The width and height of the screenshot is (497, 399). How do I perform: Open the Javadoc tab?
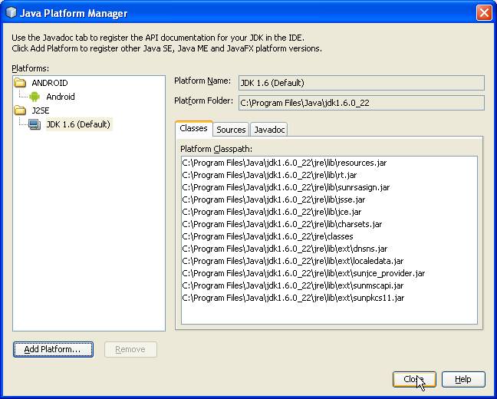click(x=269, y=130)
